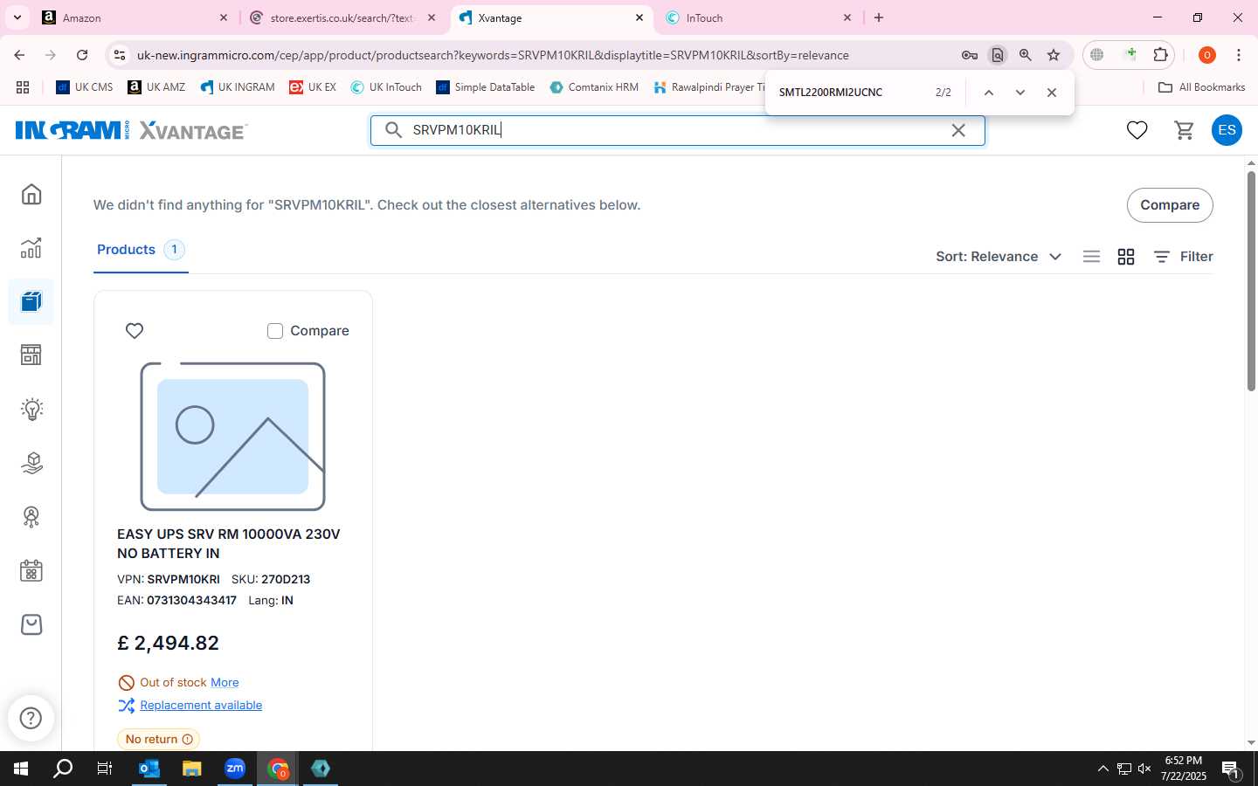Open a new browser tab

(x=879, y=17)
